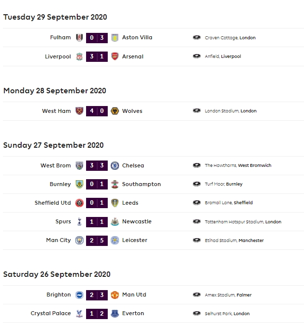Open the West Ham 4-0 Wolves score
Screen dimensions: 304x323
pos(97,111)
